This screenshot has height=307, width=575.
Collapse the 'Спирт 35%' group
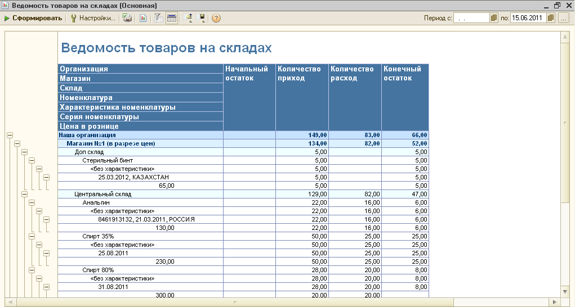pyautogui.click(x=32, y=236)
